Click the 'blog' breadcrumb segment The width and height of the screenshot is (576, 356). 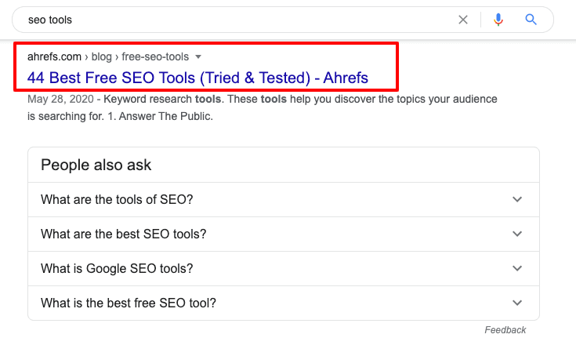[101, 56]
